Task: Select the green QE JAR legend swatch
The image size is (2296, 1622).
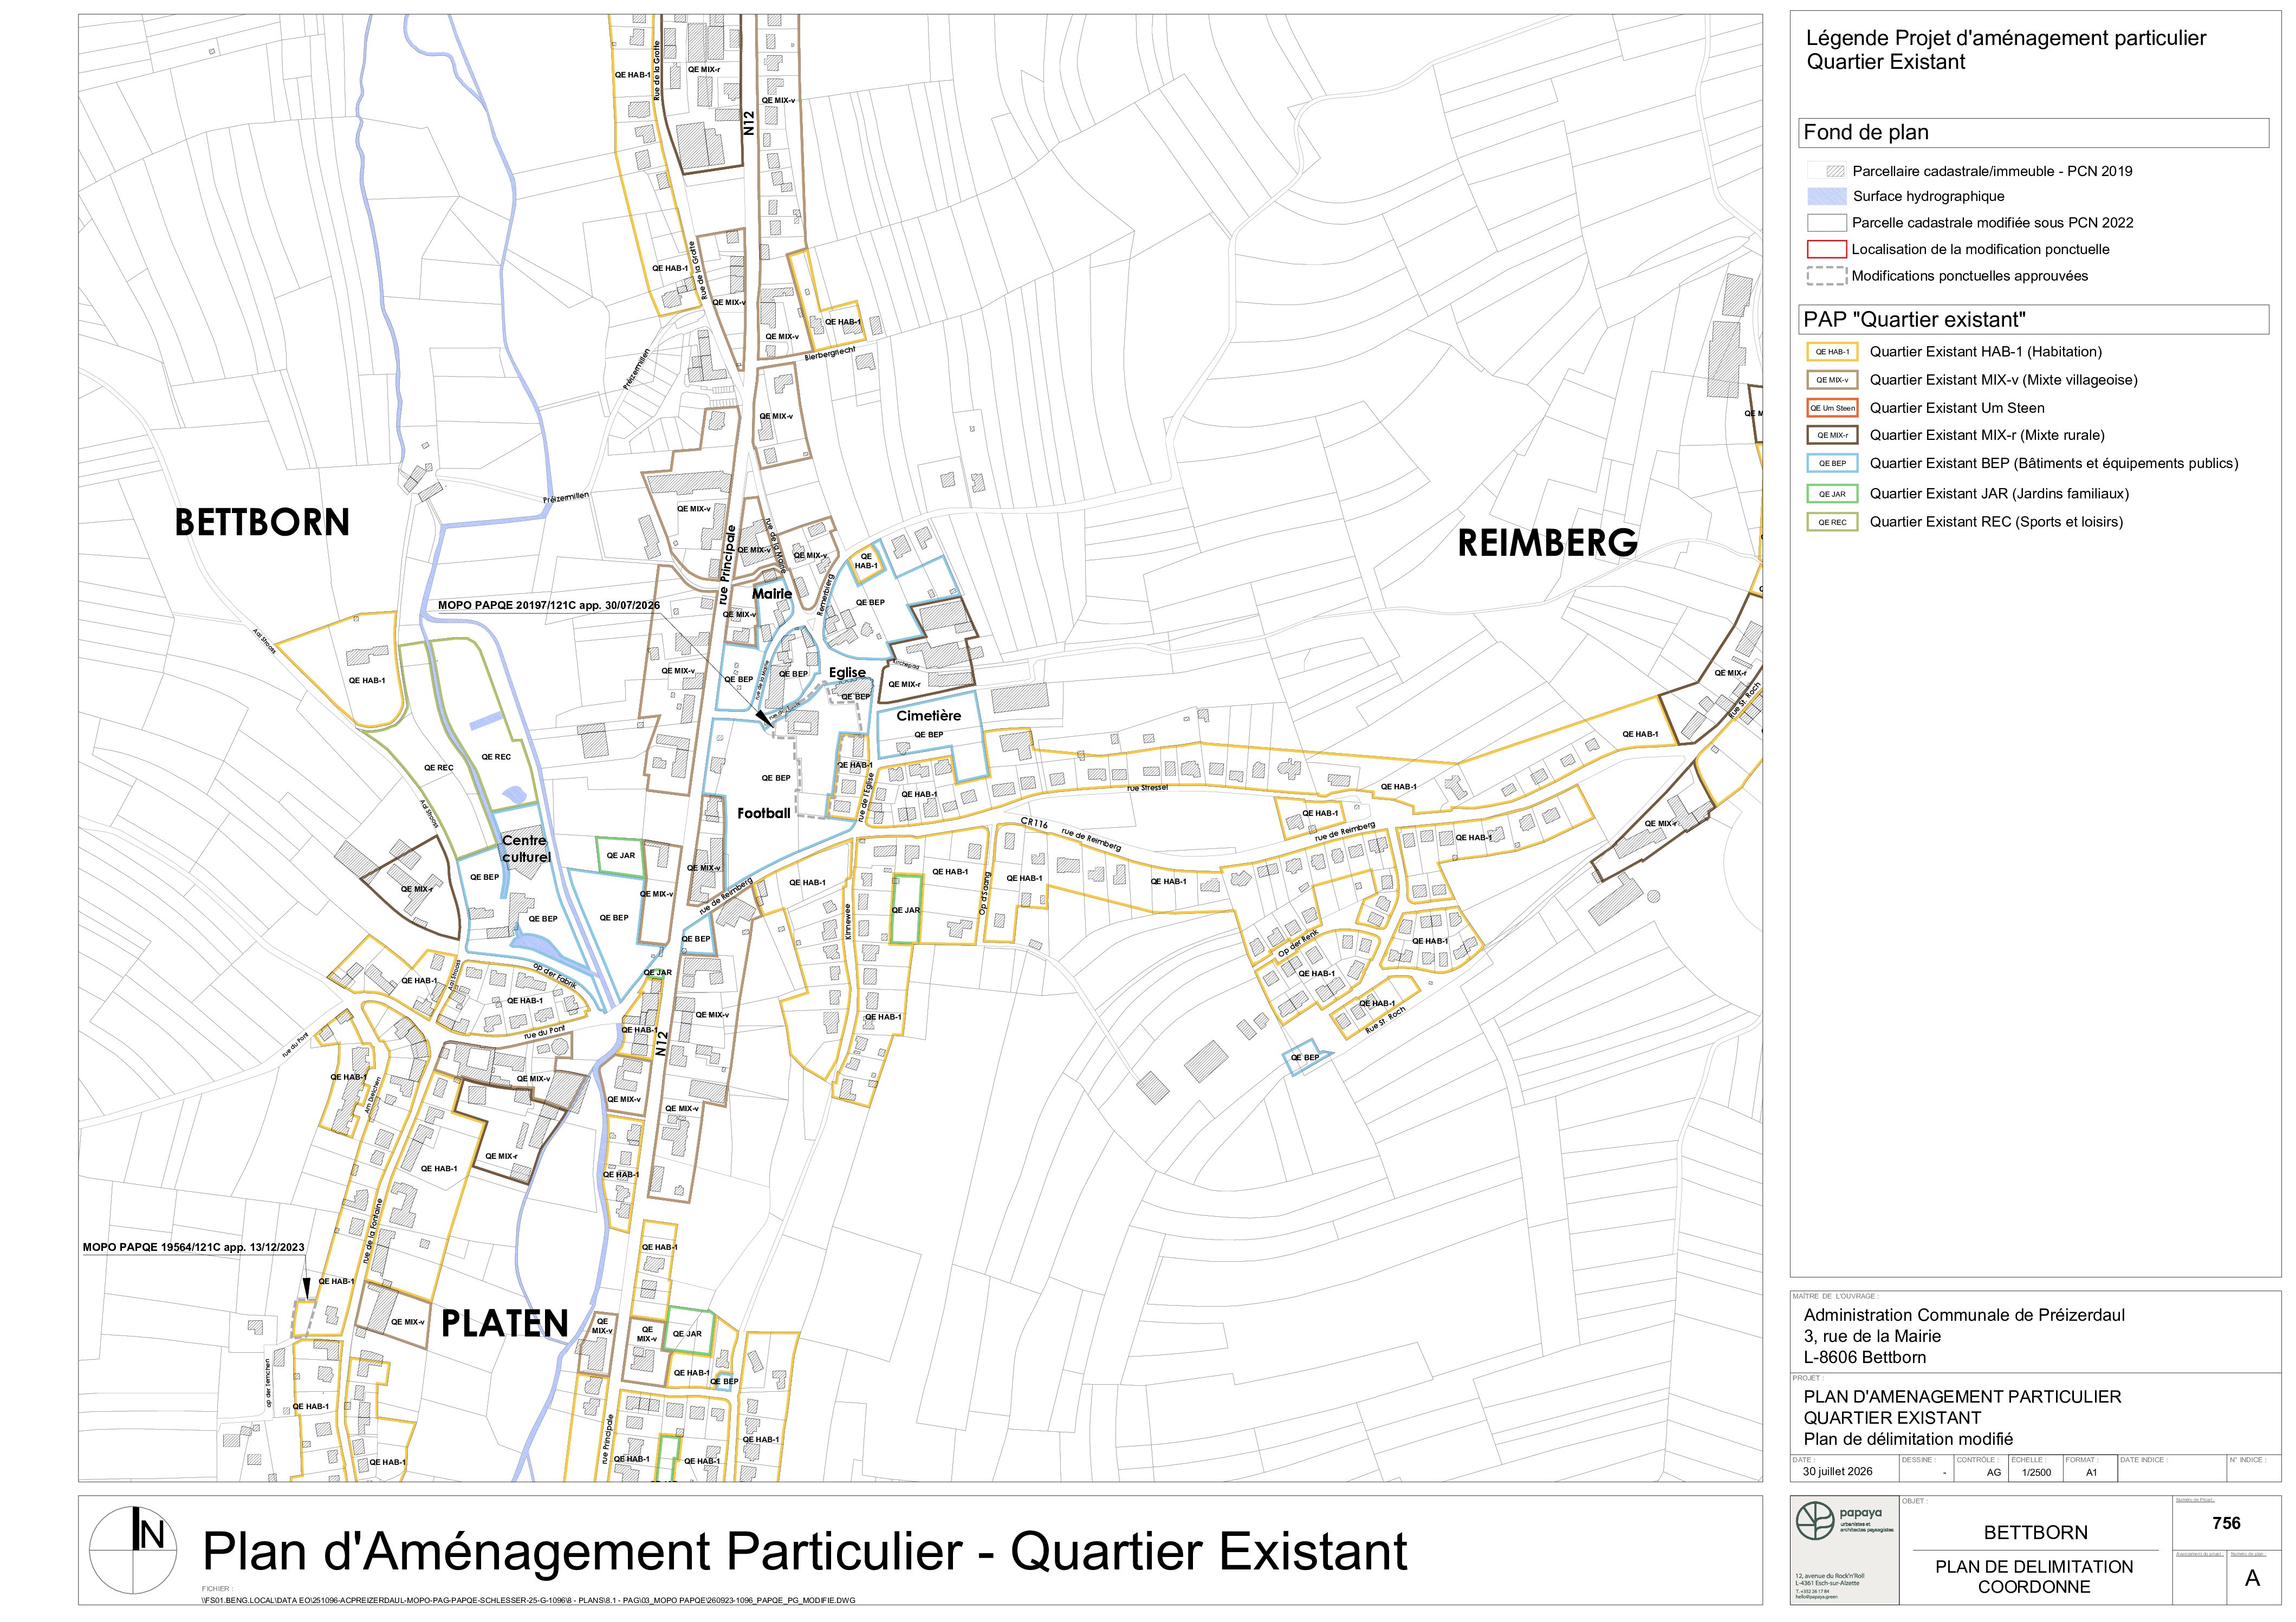Action: (x=1832, y=494)
